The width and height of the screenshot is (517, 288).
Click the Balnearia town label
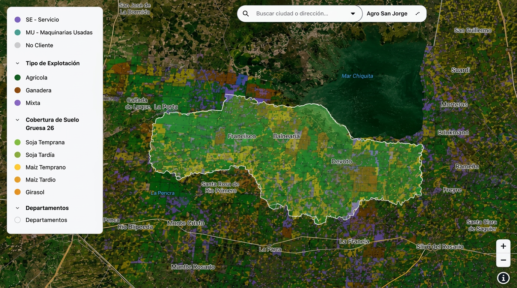286,136
